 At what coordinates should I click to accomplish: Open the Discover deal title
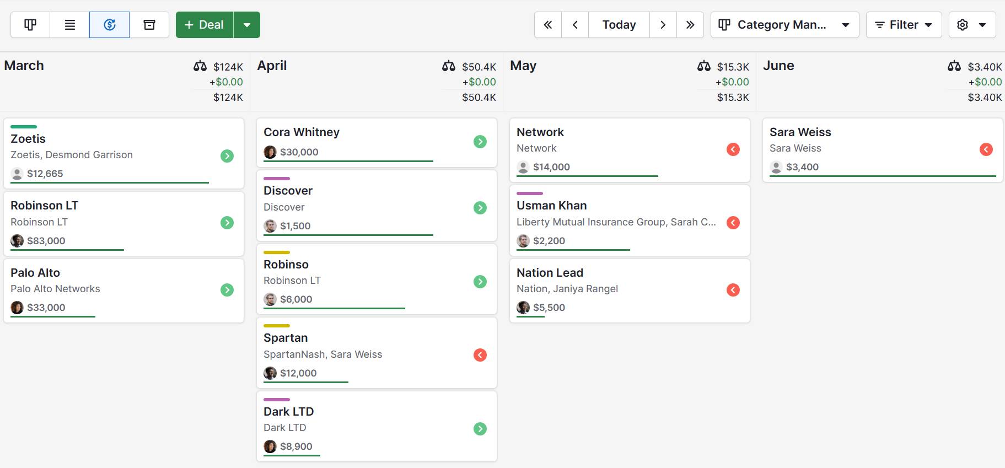coord(288,191)
